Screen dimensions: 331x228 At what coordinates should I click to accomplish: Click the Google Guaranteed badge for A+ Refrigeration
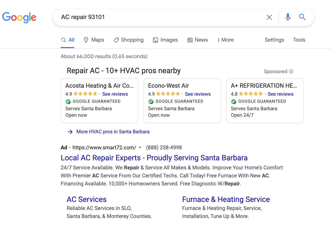pyautogui.click(x=233, y=101)
